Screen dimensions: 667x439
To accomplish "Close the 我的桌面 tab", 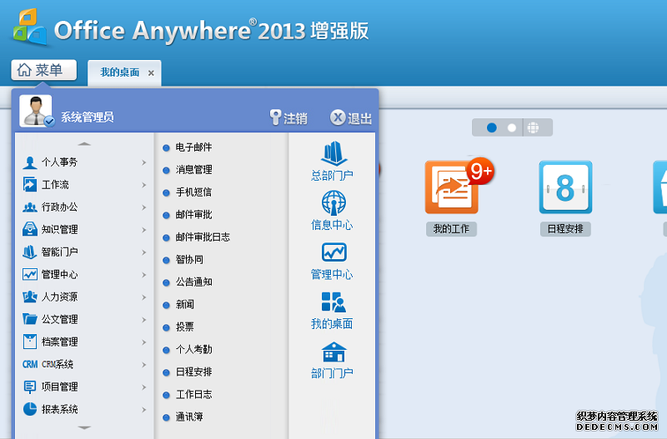I will point(151,73).
